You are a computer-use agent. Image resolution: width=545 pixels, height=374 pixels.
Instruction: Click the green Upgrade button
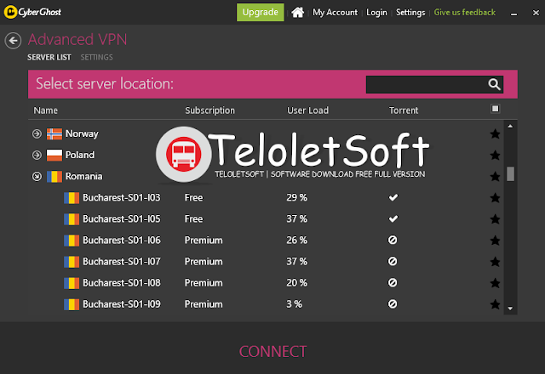(261, 12)
